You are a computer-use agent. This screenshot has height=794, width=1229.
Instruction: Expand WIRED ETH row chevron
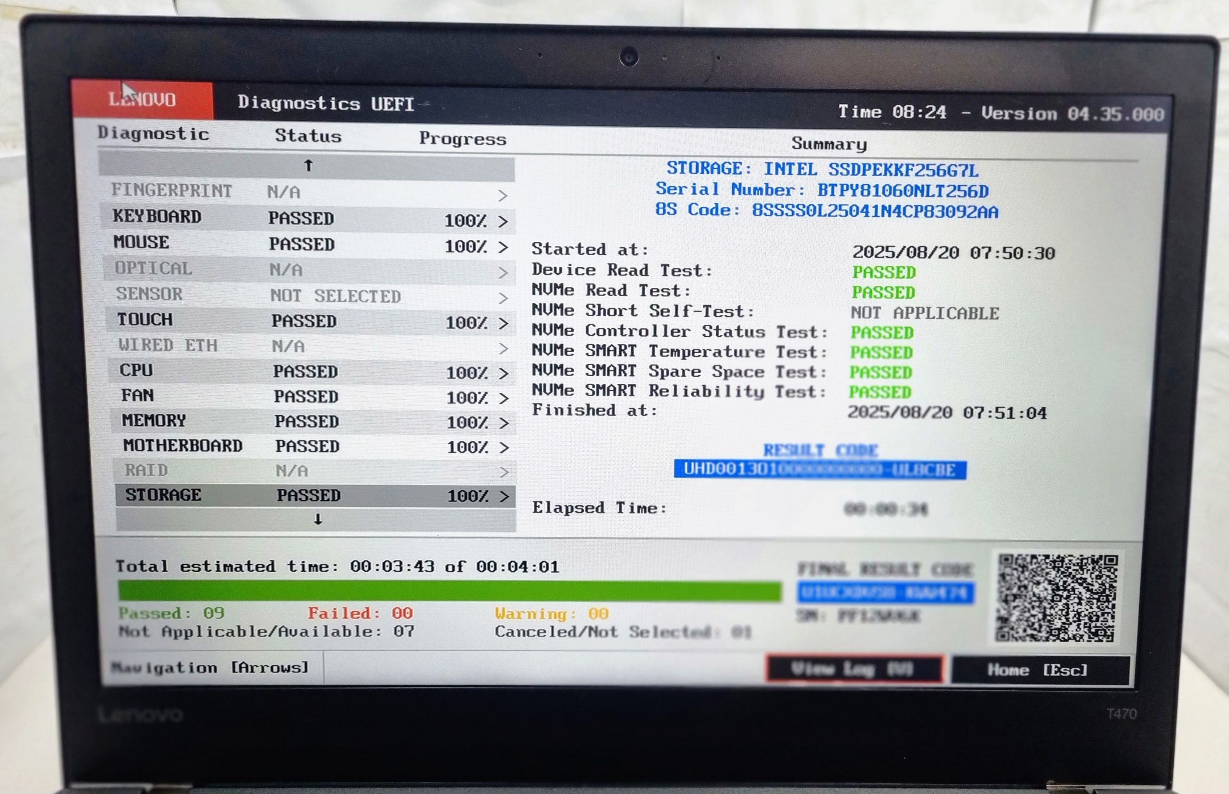(x=504, y=348)
